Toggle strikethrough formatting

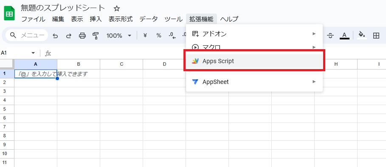[x=330, y=36]
